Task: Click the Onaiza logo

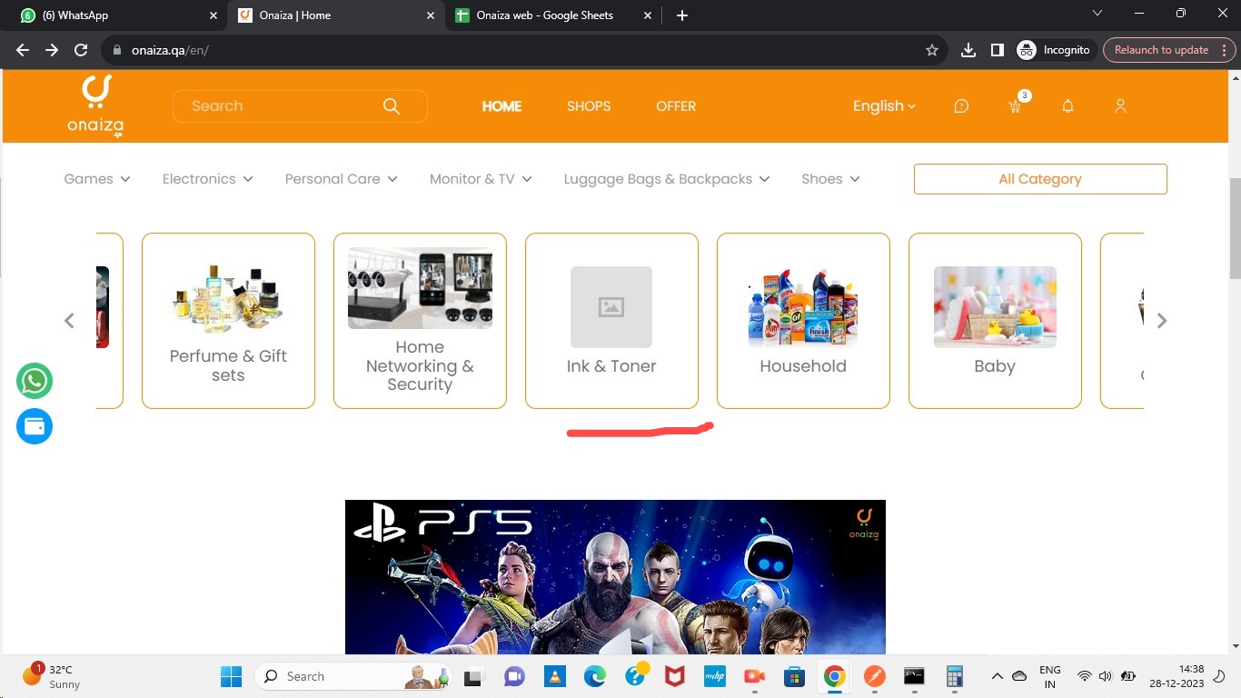Action: pos(95,105)
